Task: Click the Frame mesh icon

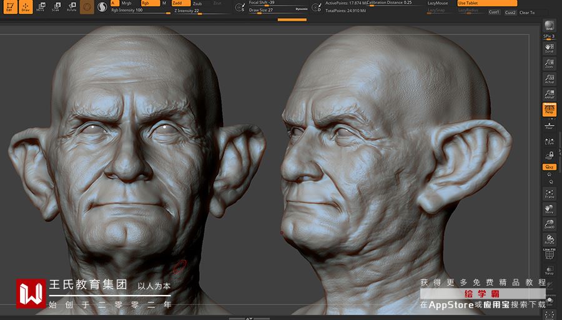Action: tap(549, 194)
